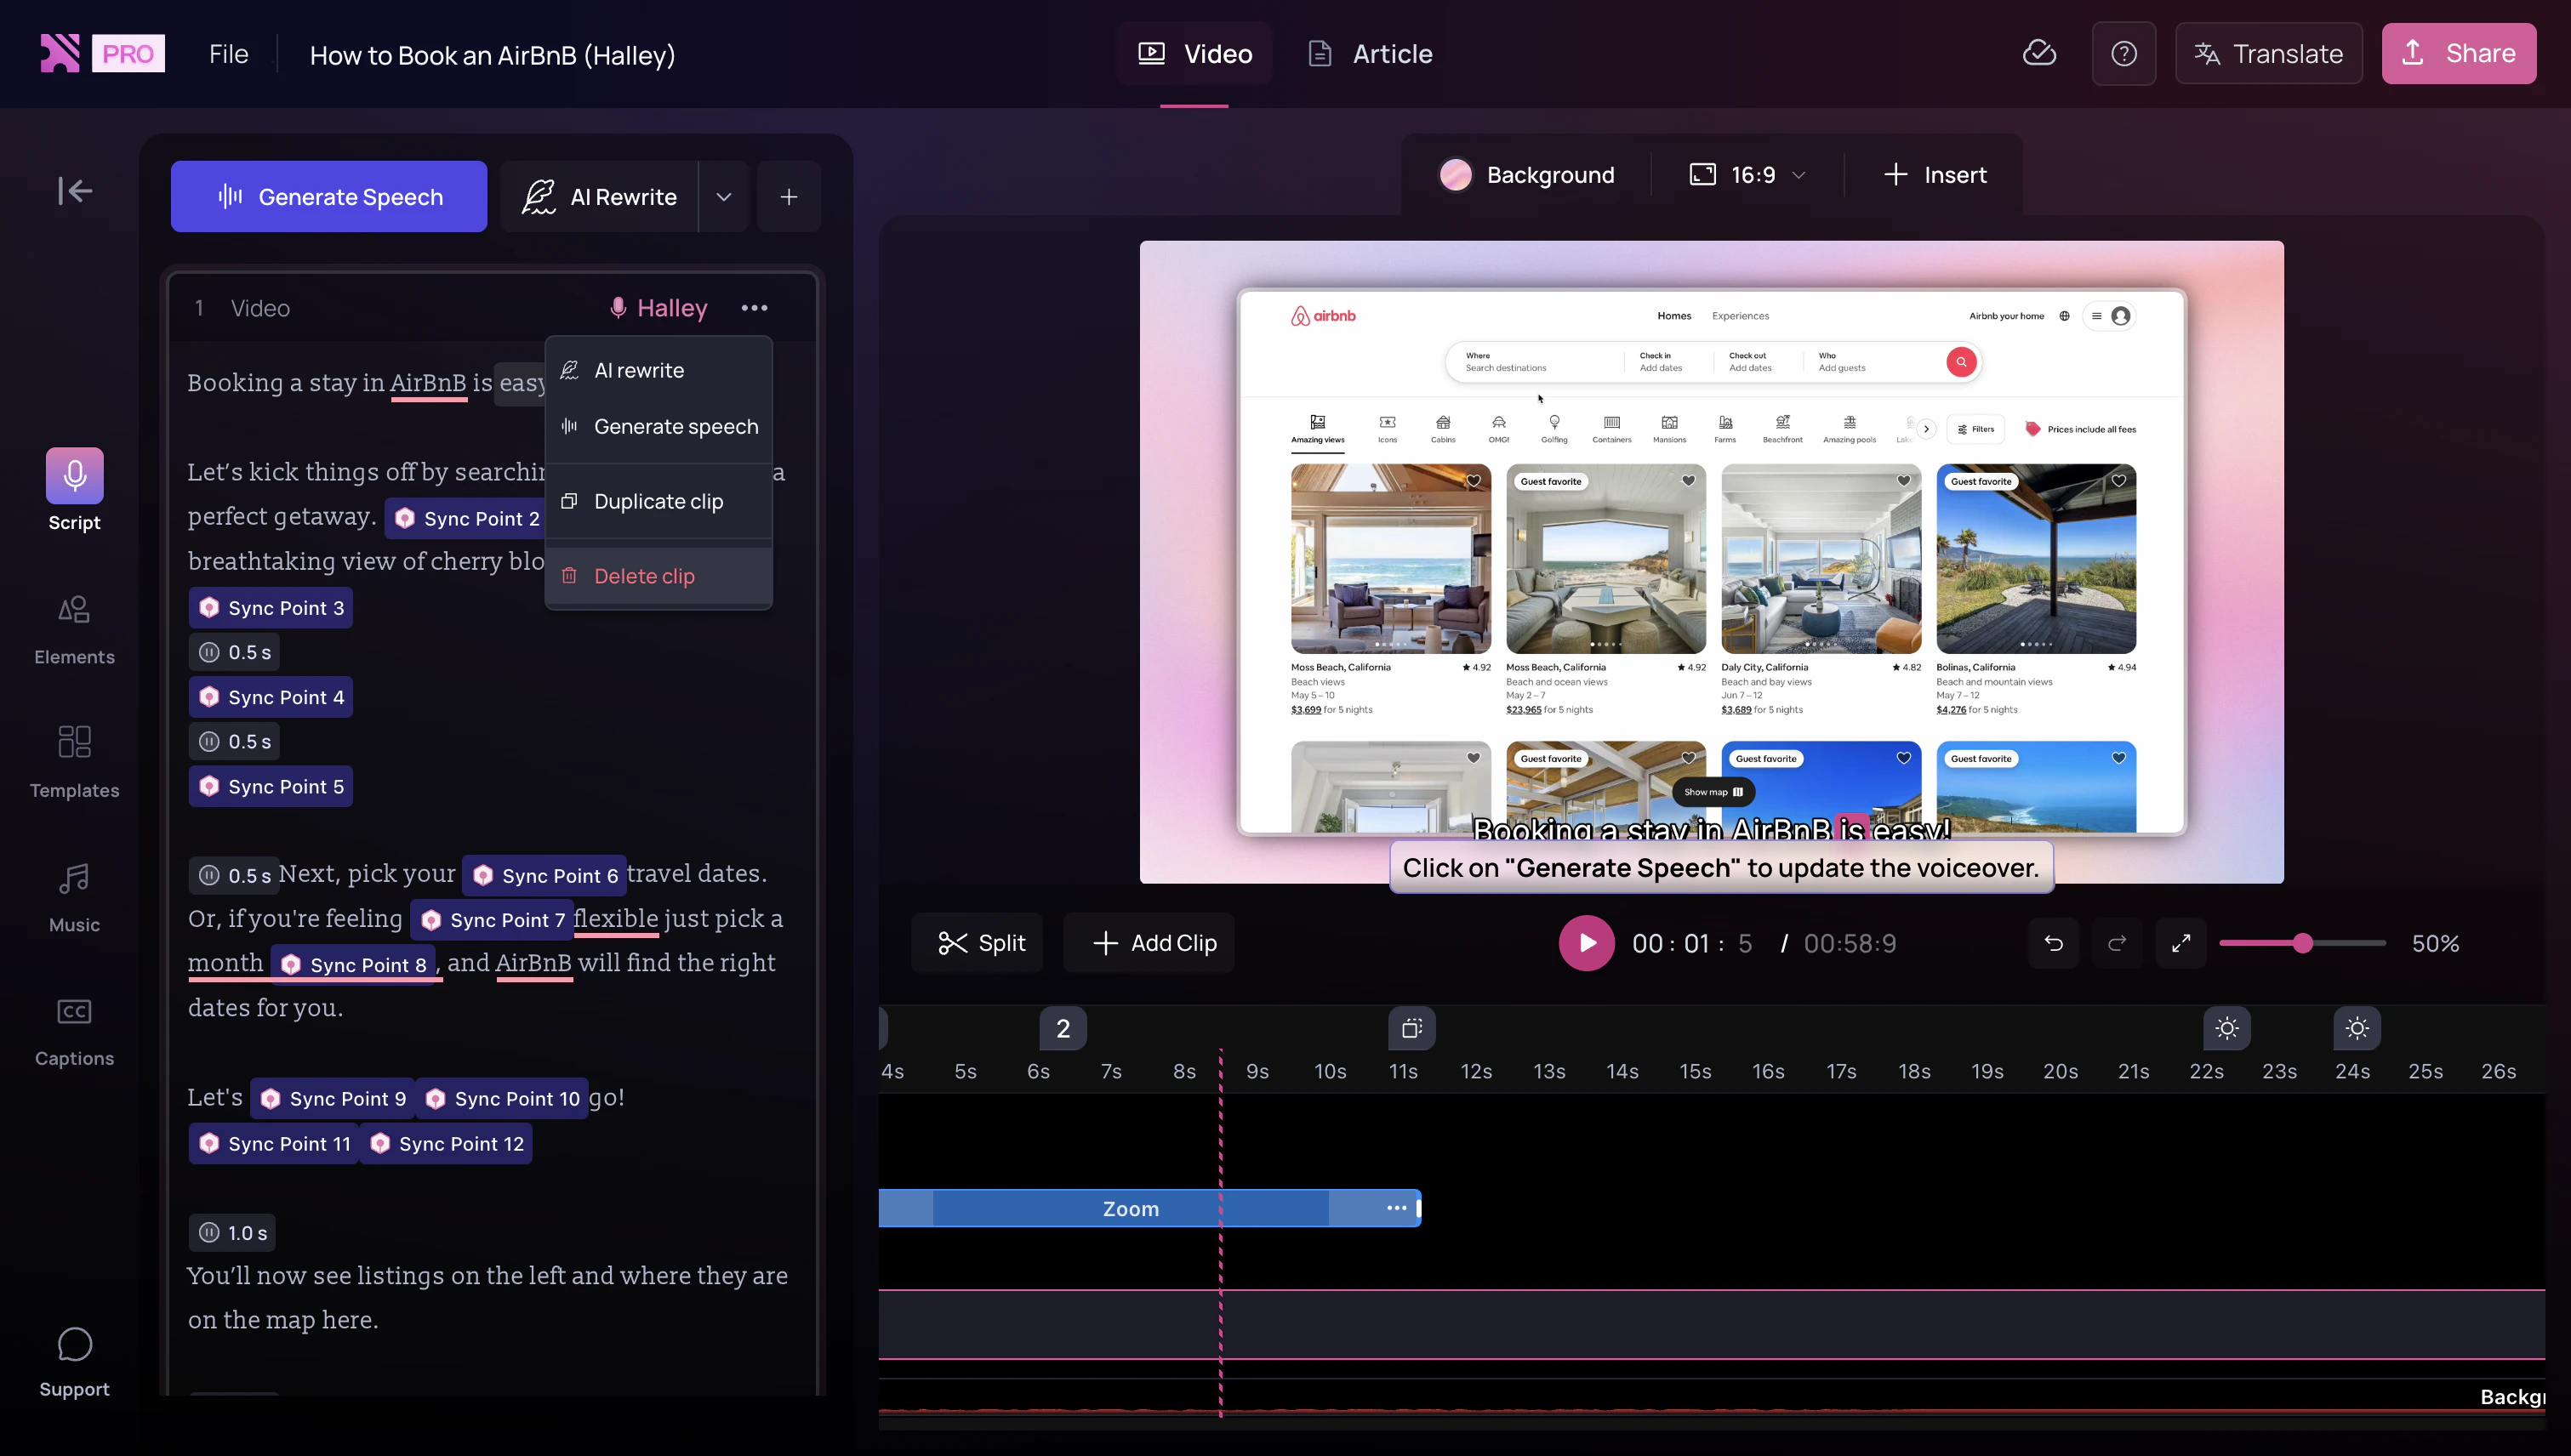Select the clip 2 marker on timeline
Screen dimensions: 2571x1456
[1063, 1028]
